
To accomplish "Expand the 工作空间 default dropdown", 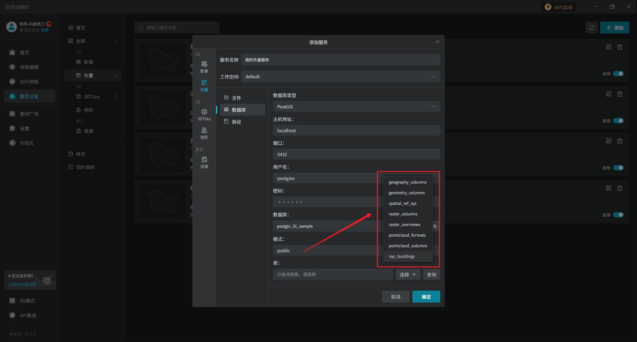I will pos(340,77).
